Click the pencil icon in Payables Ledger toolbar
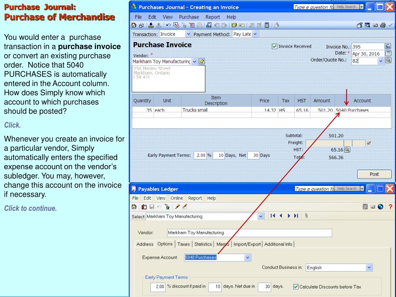Image resolution: width=396 pixels, height=297 pixels. (x=177, y=207)
